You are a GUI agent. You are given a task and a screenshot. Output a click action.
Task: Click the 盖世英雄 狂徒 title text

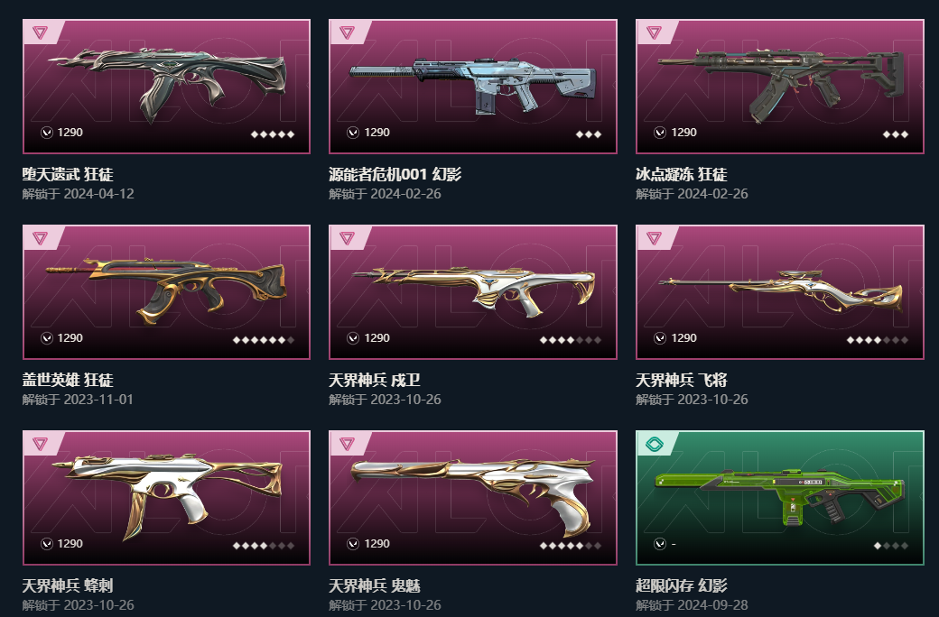point(68,380)
